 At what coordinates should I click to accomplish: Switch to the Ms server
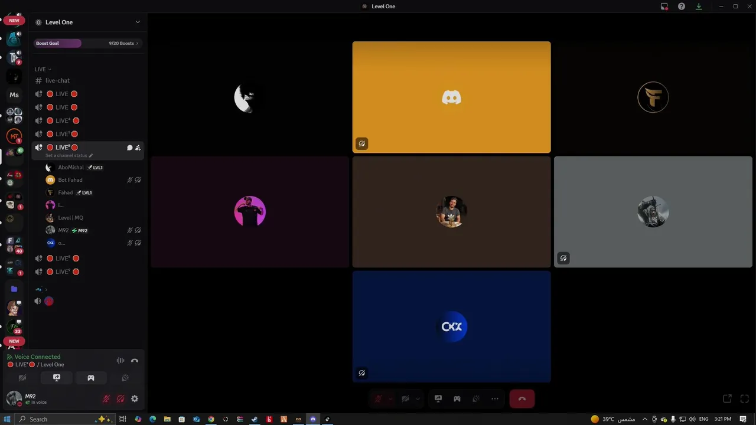pos(14,95)
